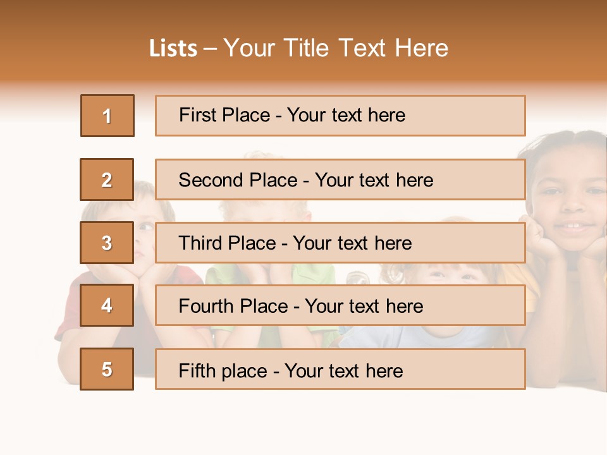Click the number 3 box
This screenshot has width=607, height=455.
[x=107, y=243]
